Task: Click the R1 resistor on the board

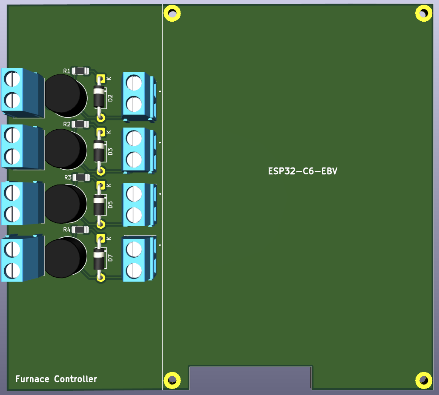Action: click(x=80, y=71)
